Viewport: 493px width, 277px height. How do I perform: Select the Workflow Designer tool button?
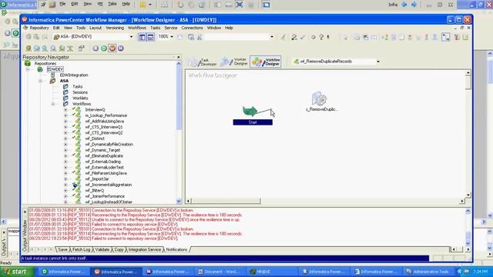tap(266, 62)
